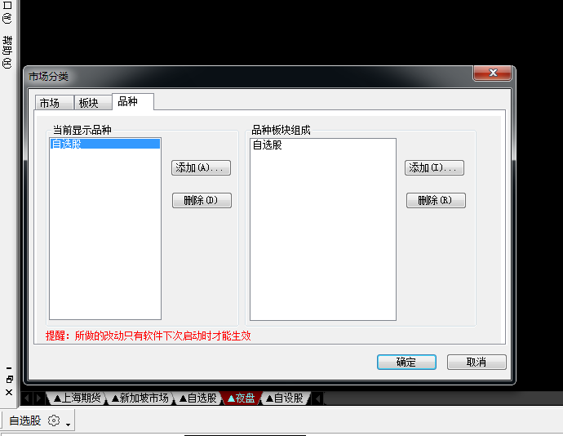This screenshot has height=436, width=563.
Task: Switch to the 市场 tab
Action: tap(54, 103)
